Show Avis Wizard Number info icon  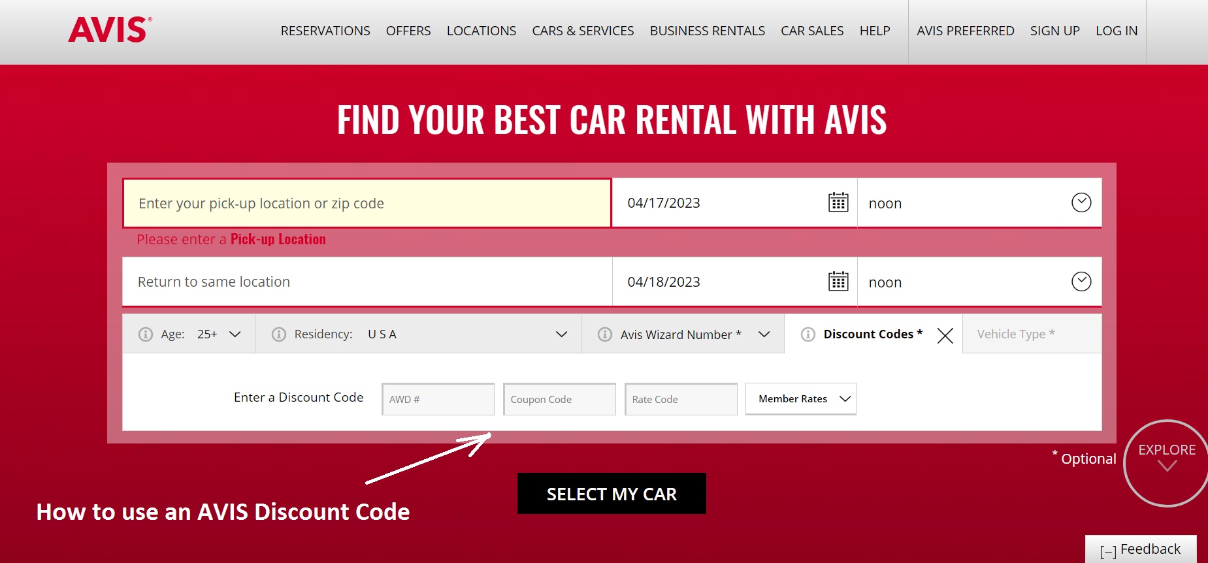pyautogui.click(x=605, y=334)
